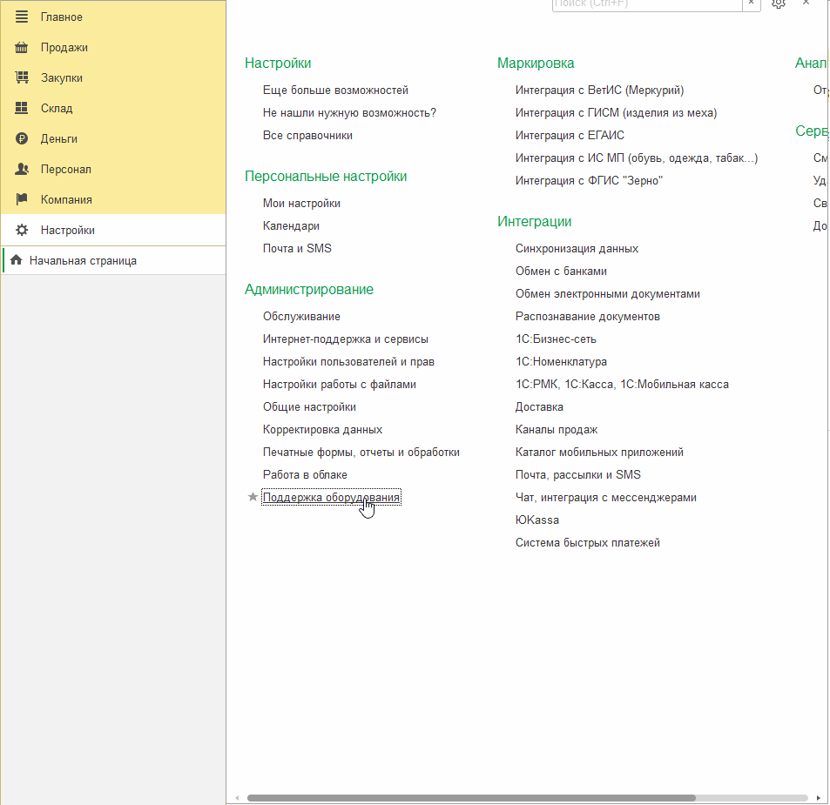Open Настройки пользователей и прав

click(348, 361)
